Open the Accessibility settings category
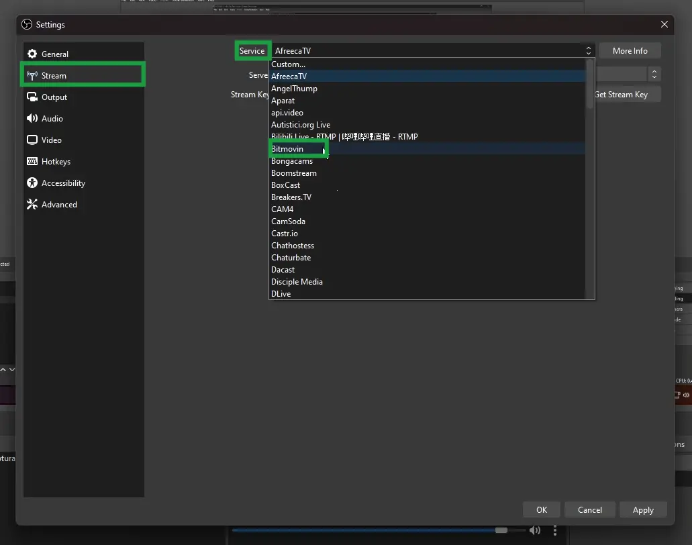The width and height of the screenshot is (692, 545). (83, 183)
